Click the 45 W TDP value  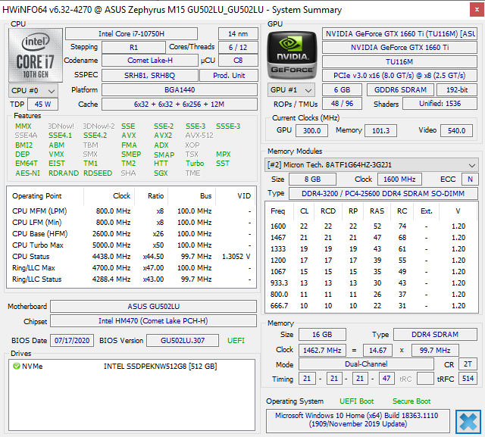(42, 105)
